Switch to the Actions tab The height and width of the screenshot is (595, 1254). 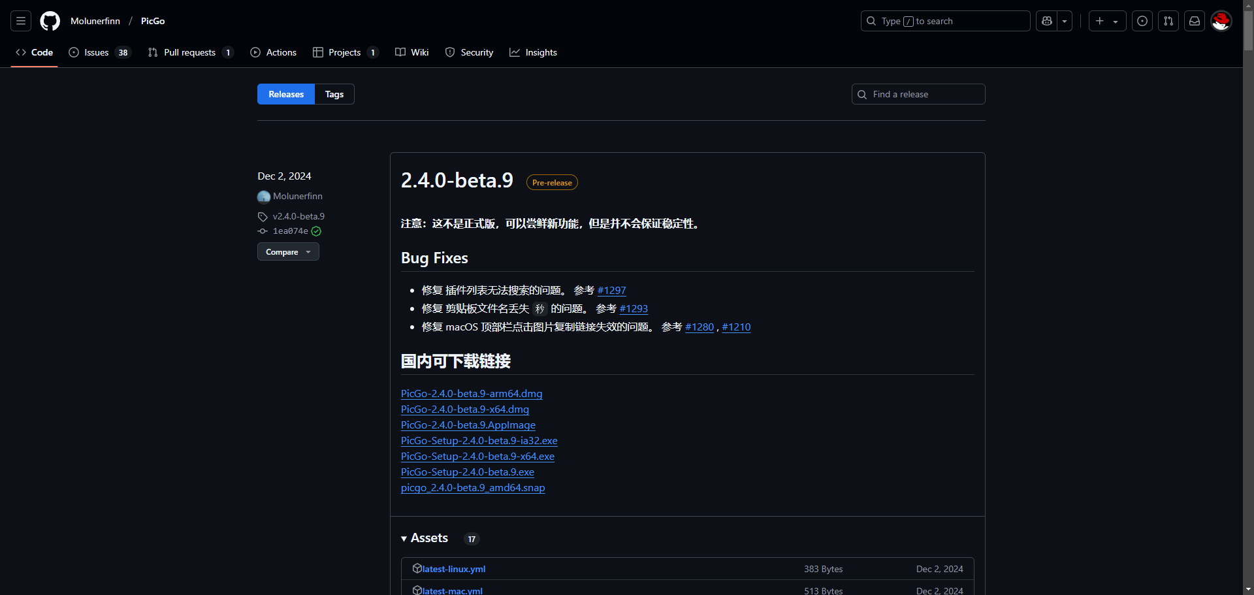pos(274,52)
